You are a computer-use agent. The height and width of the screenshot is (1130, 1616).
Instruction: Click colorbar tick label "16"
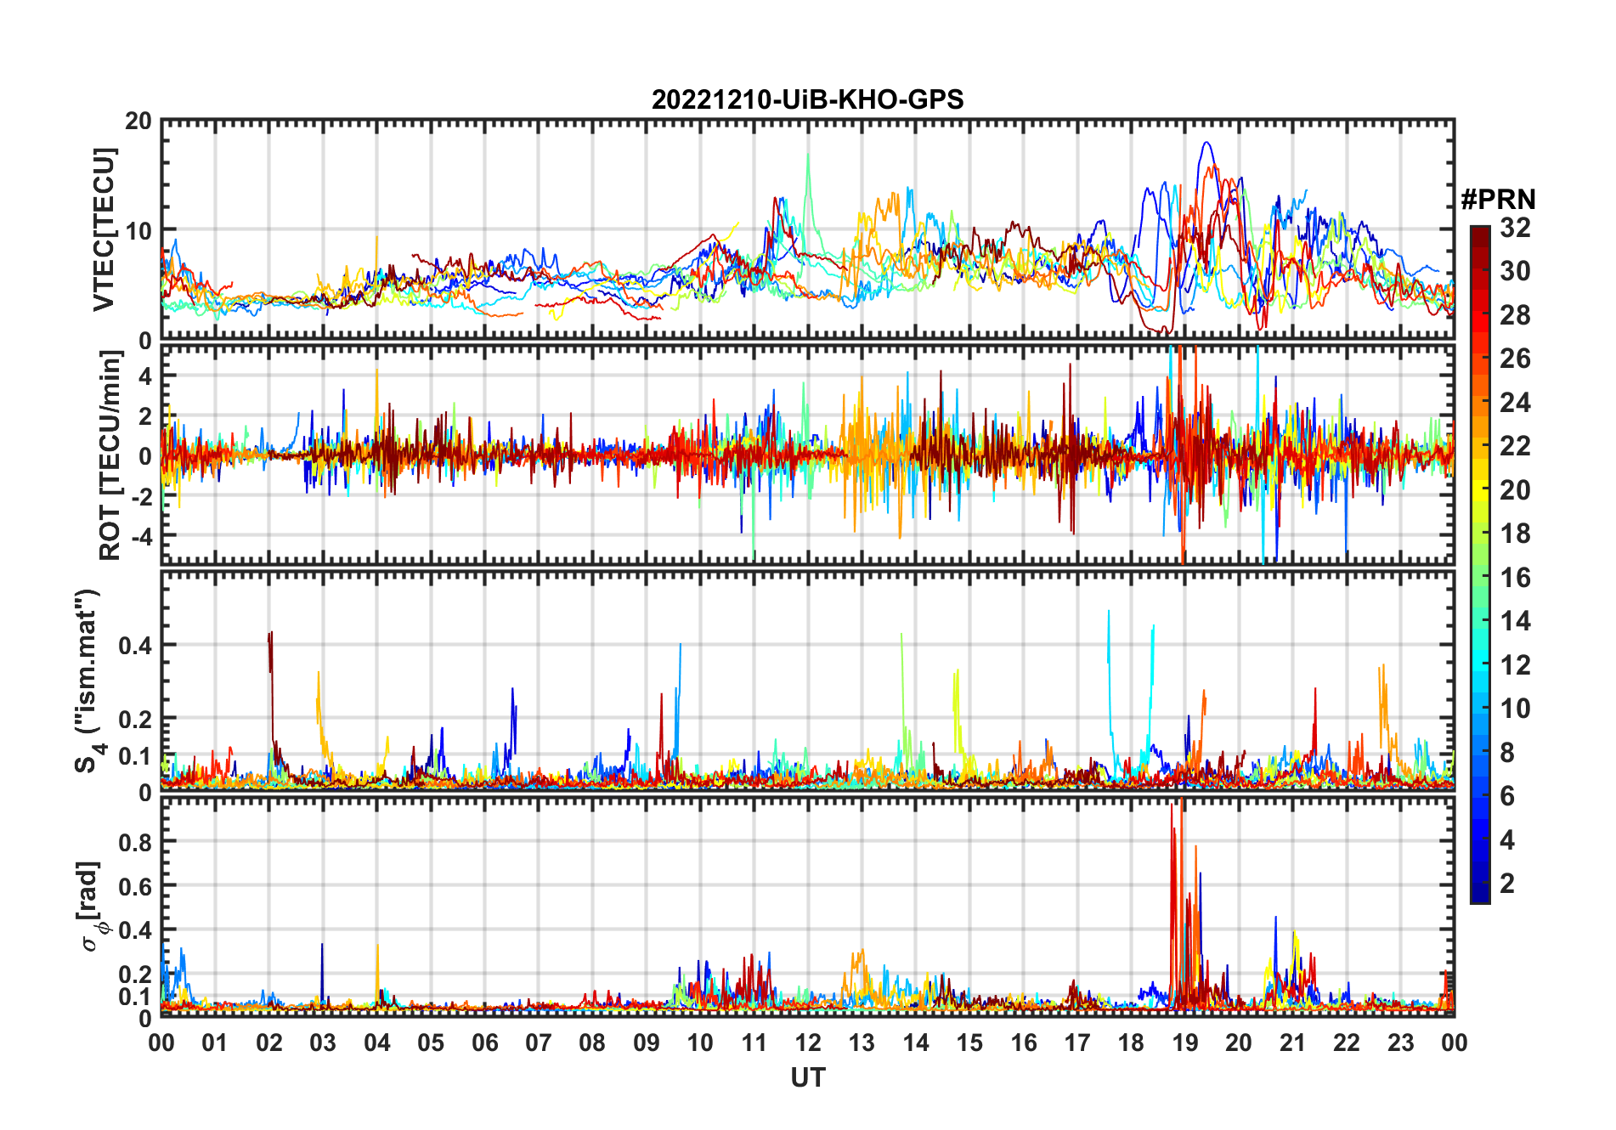[x=1516, y=578]
